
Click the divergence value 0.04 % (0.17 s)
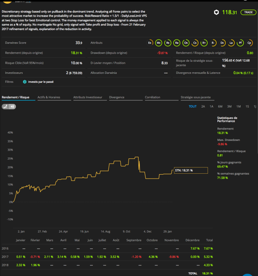click(x=243, y=73)
